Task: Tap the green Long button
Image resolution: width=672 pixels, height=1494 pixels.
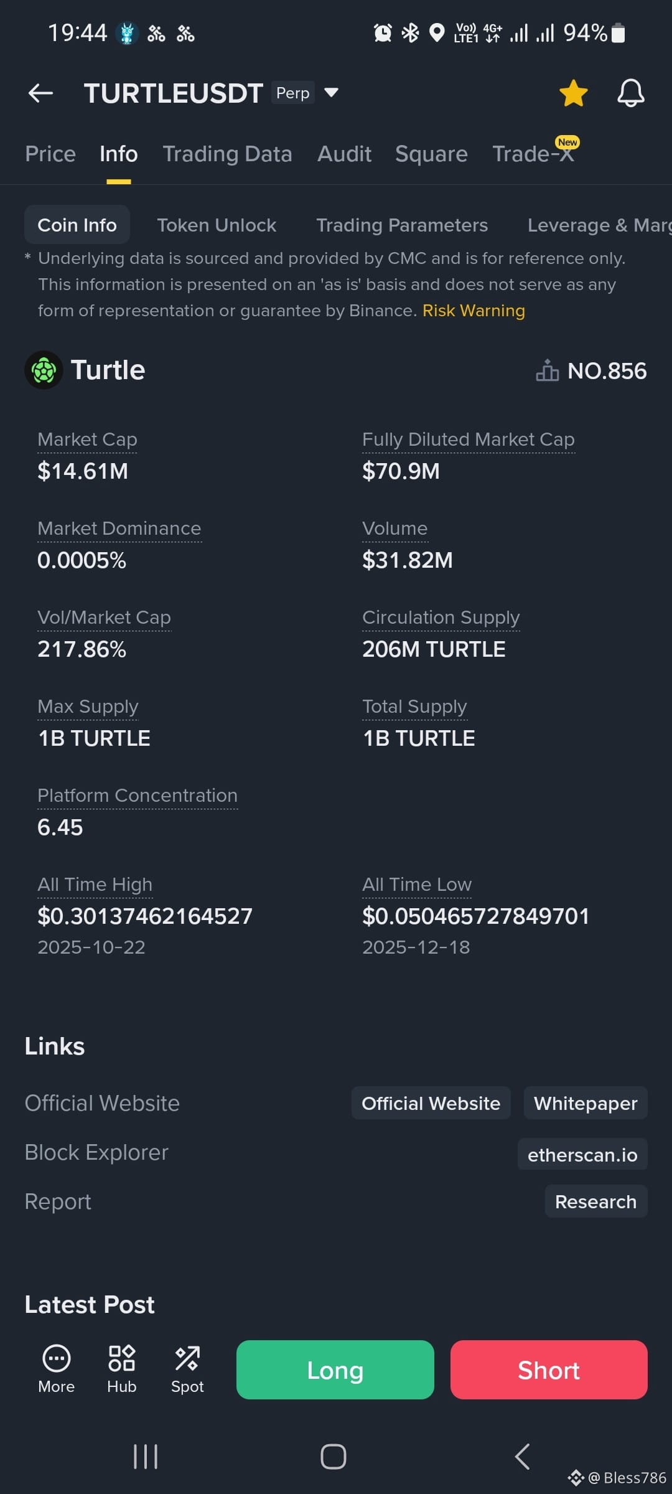Action: [335, 1370]
